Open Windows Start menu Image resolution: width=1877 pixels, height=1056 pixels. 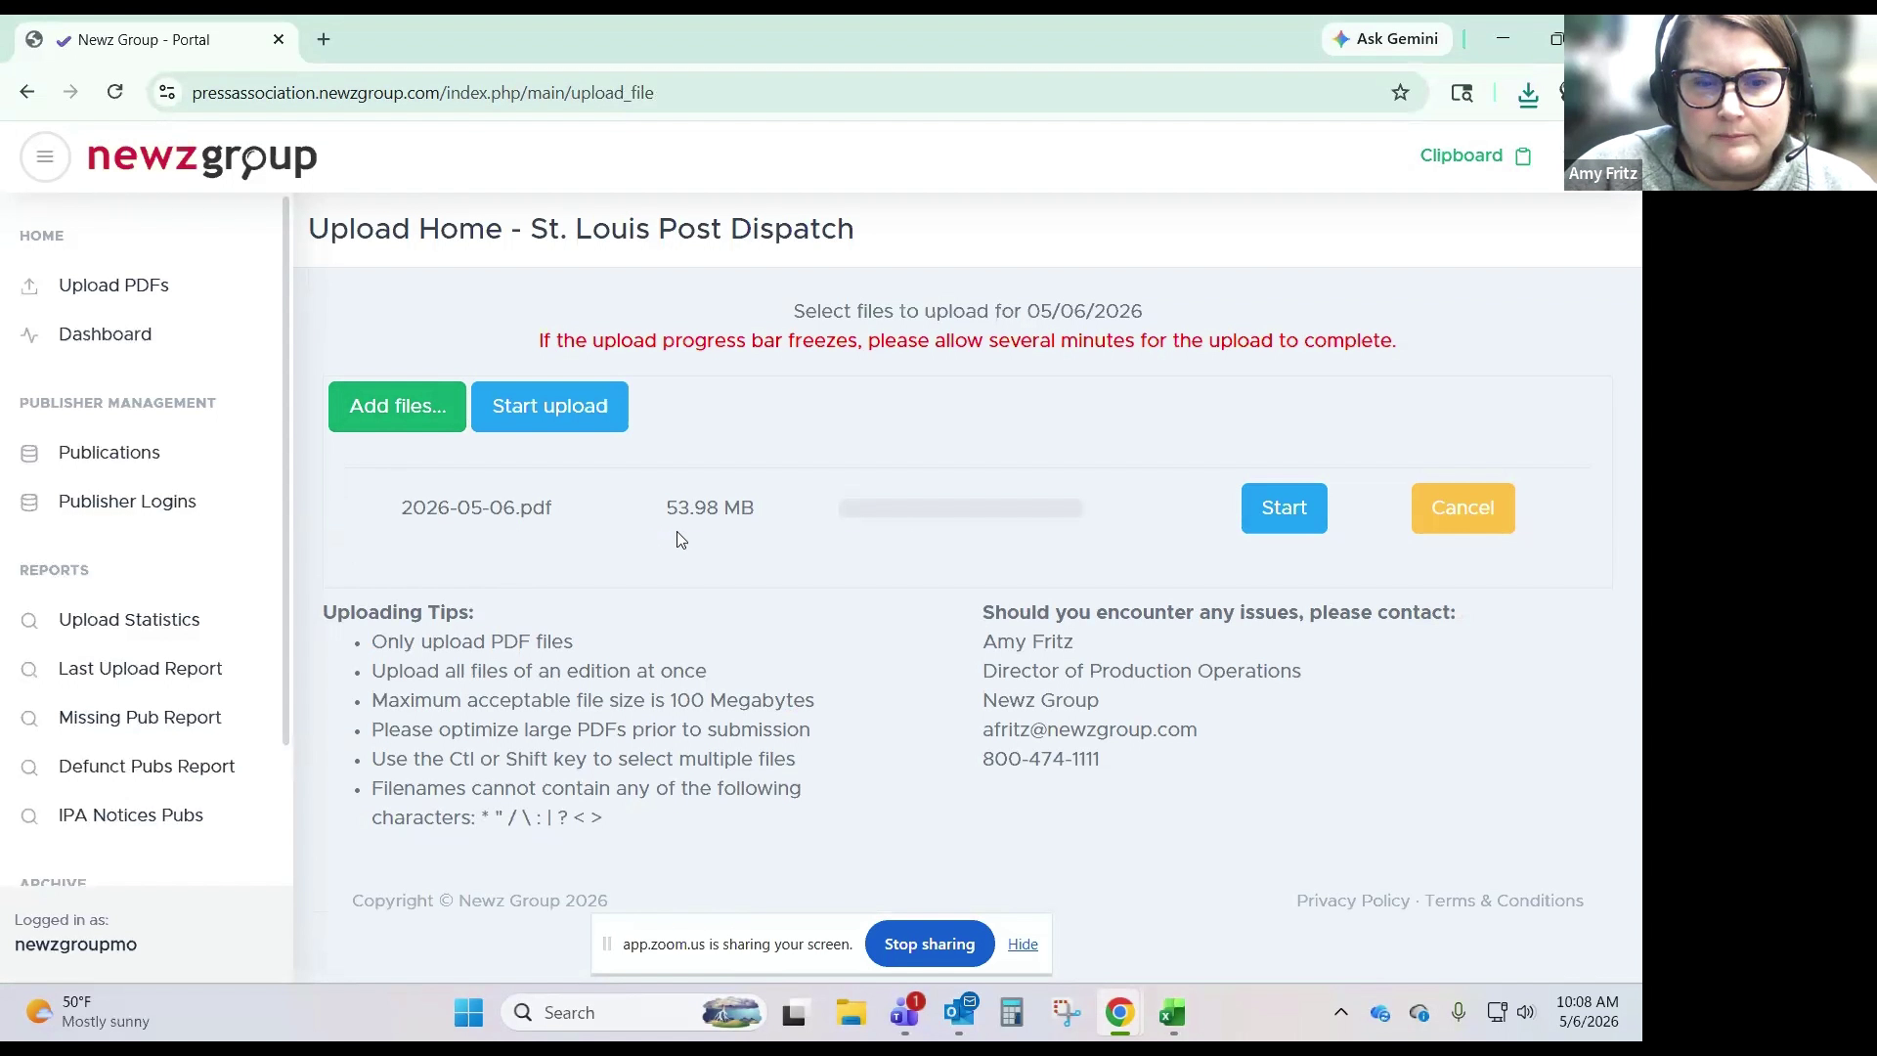(x=468, y=1013)
